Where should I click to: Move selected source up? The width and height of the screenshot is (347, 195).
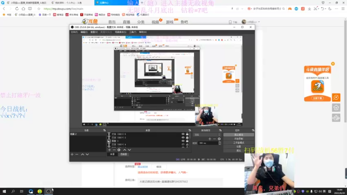coord(124,150)
